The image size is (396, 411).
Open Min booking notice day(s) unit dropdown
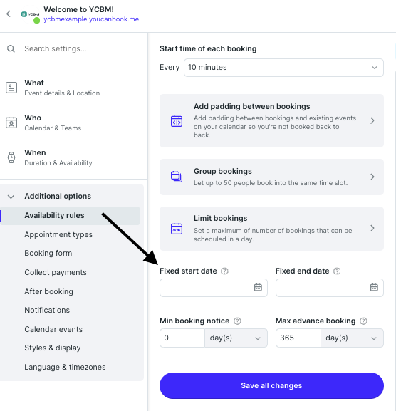(x=236, y=338)
